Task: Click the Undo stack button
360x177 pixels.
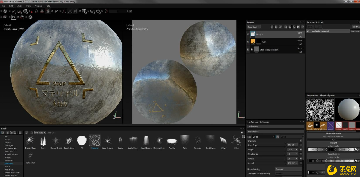Action: pos(275,127)
